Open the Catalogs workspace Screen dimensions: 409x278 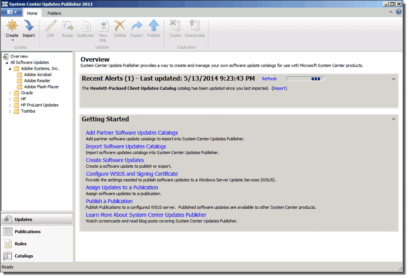(37, 256)
